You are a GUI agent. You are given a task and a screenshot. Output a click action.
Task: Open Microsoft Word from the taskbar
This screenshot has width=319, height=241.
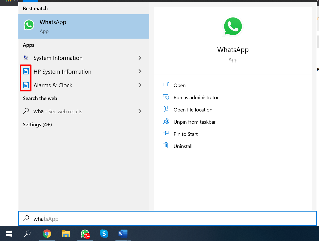point(123,234)
